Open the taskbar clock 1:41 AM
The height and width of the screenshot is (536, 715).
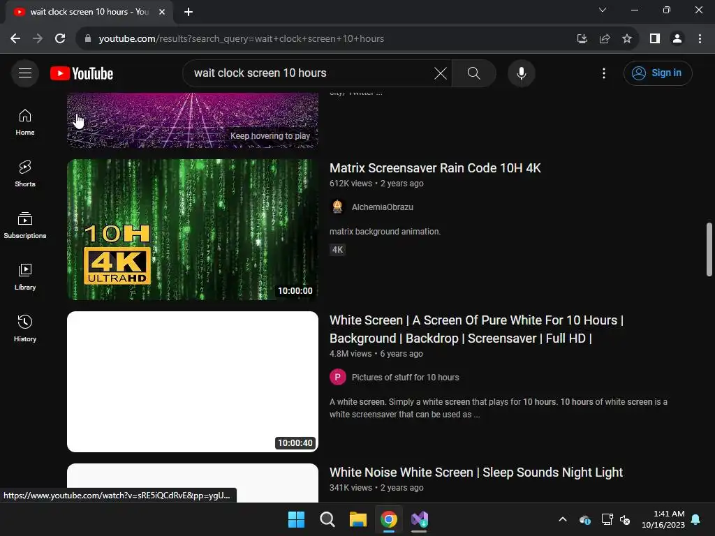click(663, 519)
